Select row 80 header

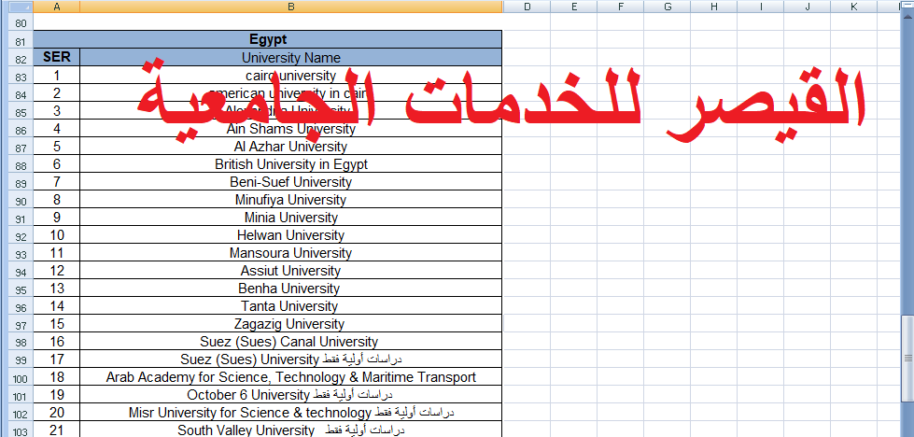(21, 23)
